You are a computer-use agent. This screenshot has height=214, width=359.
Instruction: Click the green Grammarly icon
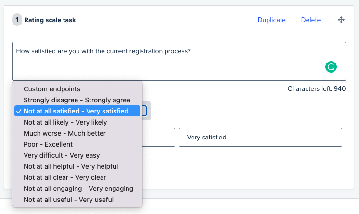(331, 67)
